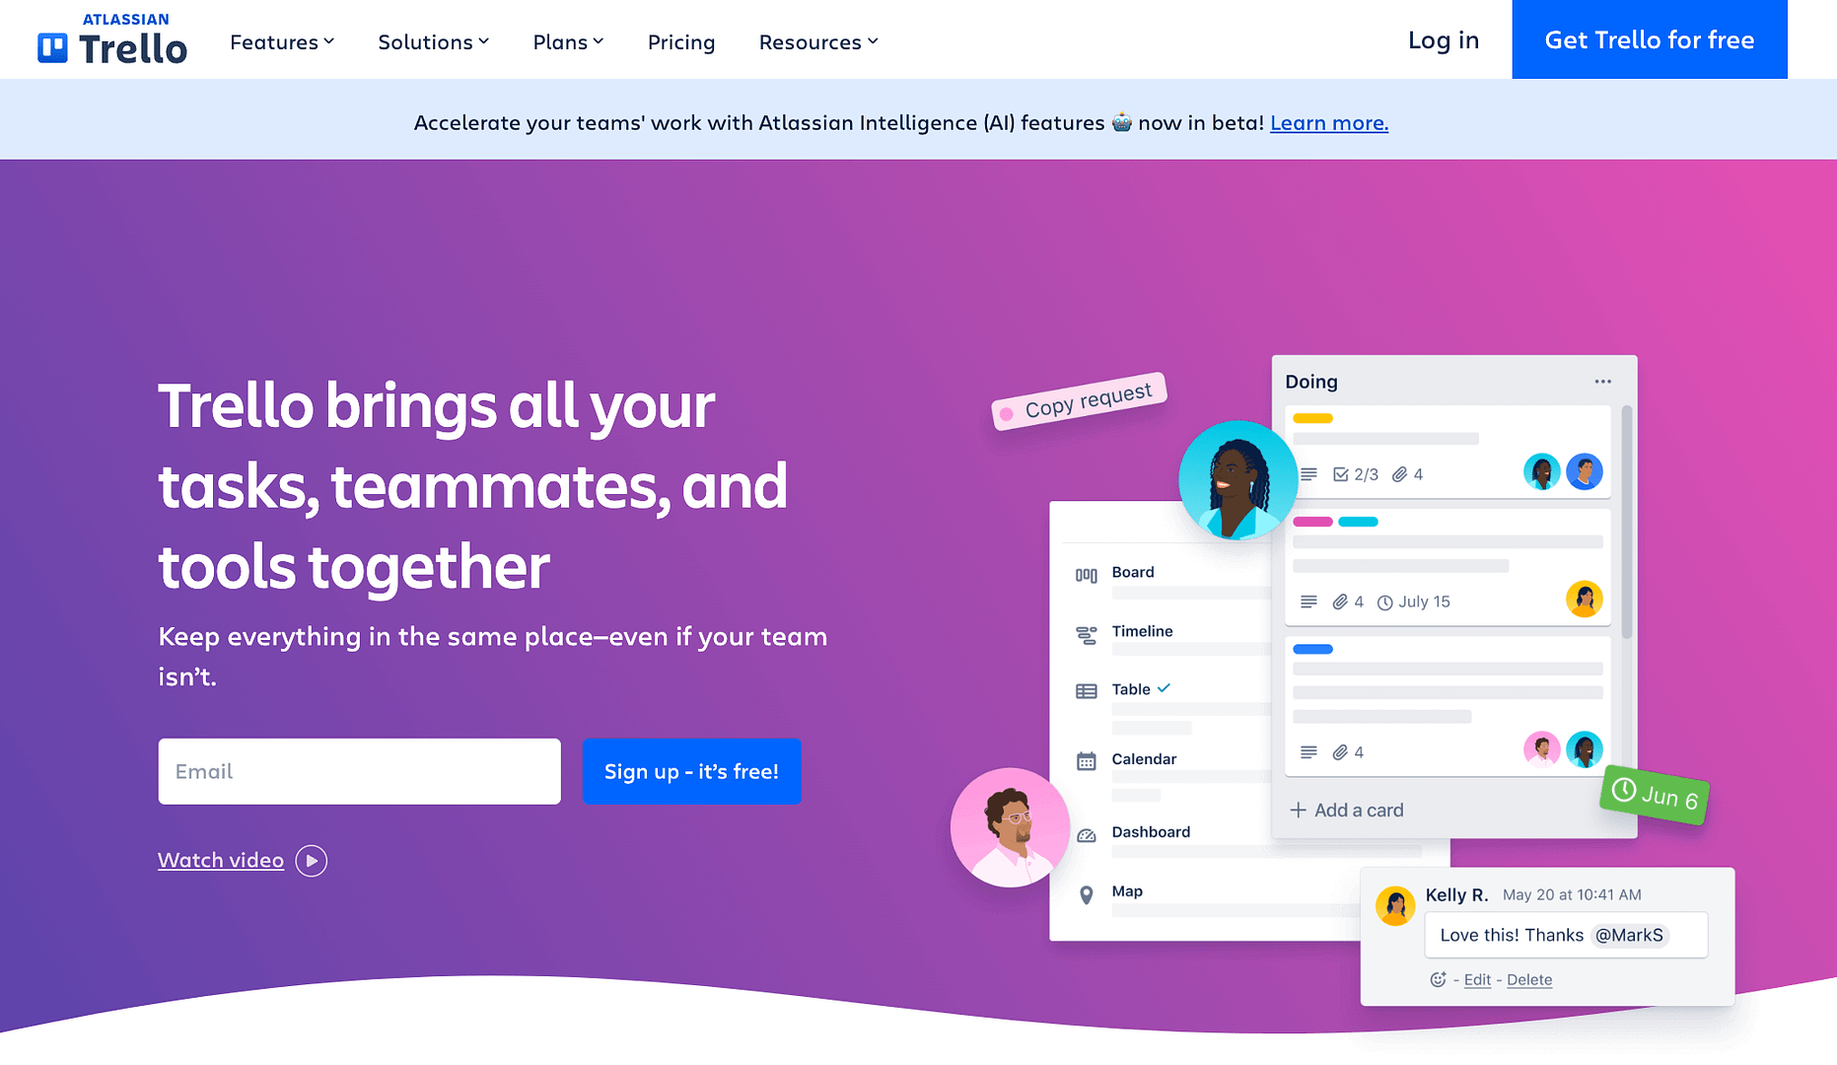This screenshot has width=1837, height=1065.
Task: Click the paperclip icon on July 15 card
Action: 1339,602
